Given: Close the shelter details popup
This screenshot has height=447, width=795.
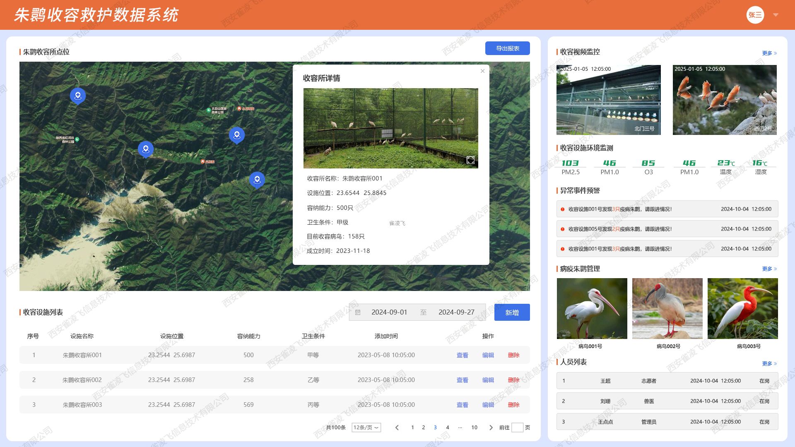Looking at the screenshot, I should tap(482, 71).
